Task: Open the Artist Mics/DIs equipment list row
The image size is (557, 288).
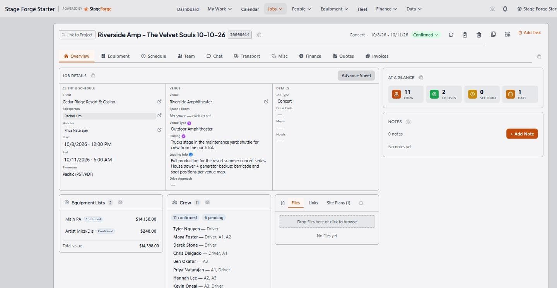Action: click(x=111, y=231)
